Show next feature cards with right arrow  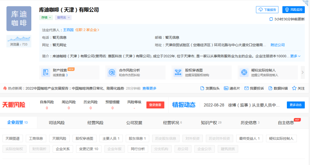tap(303, 72)
